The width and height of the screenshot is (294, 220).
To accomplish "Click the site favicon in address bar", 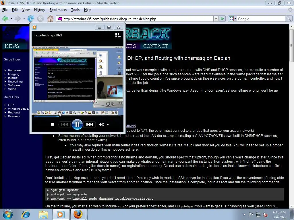I will pos(60,19).
